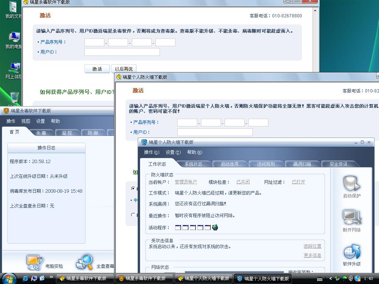Click the 电脑安检 computer checkup icon

(x=34, y=263)
